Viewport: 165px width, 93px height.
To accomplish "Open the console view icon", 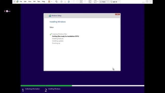I will [90, 2].
